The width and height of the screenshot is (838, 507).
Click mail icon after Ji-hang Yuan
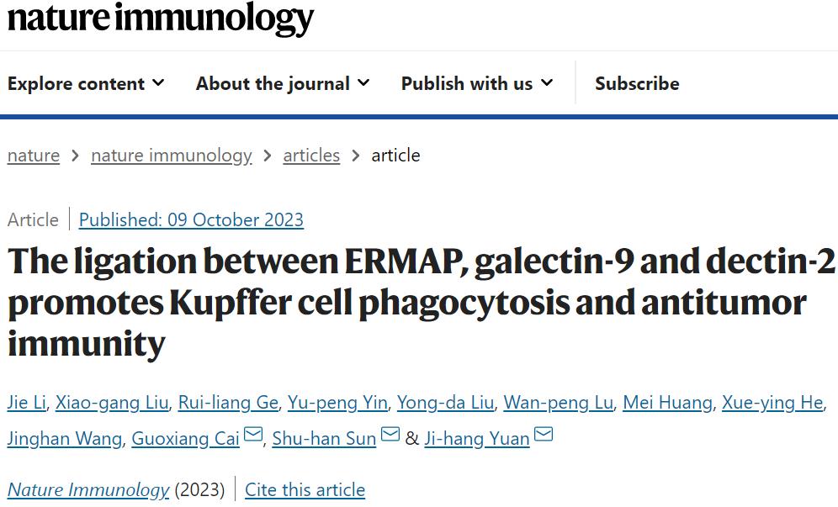point(544,436)
